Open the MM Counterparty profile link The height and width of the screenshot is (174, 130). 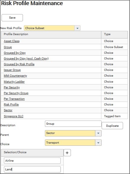pos(15,76)
